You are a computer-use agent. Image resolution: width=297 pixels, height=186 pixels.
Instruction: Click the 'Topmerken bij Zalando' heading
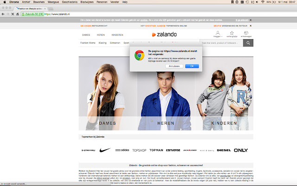point(93,137)
